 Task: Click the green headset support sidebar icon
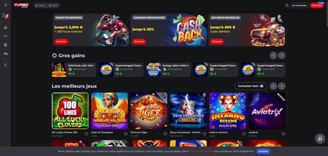(5, 65)
